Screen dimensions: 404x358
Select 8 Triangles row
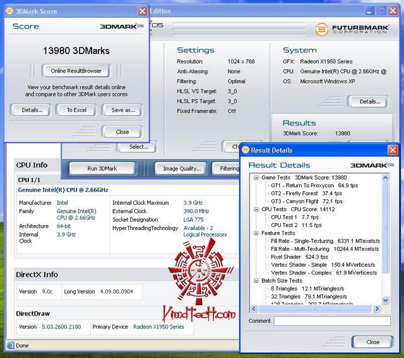[x=307, y=289]
